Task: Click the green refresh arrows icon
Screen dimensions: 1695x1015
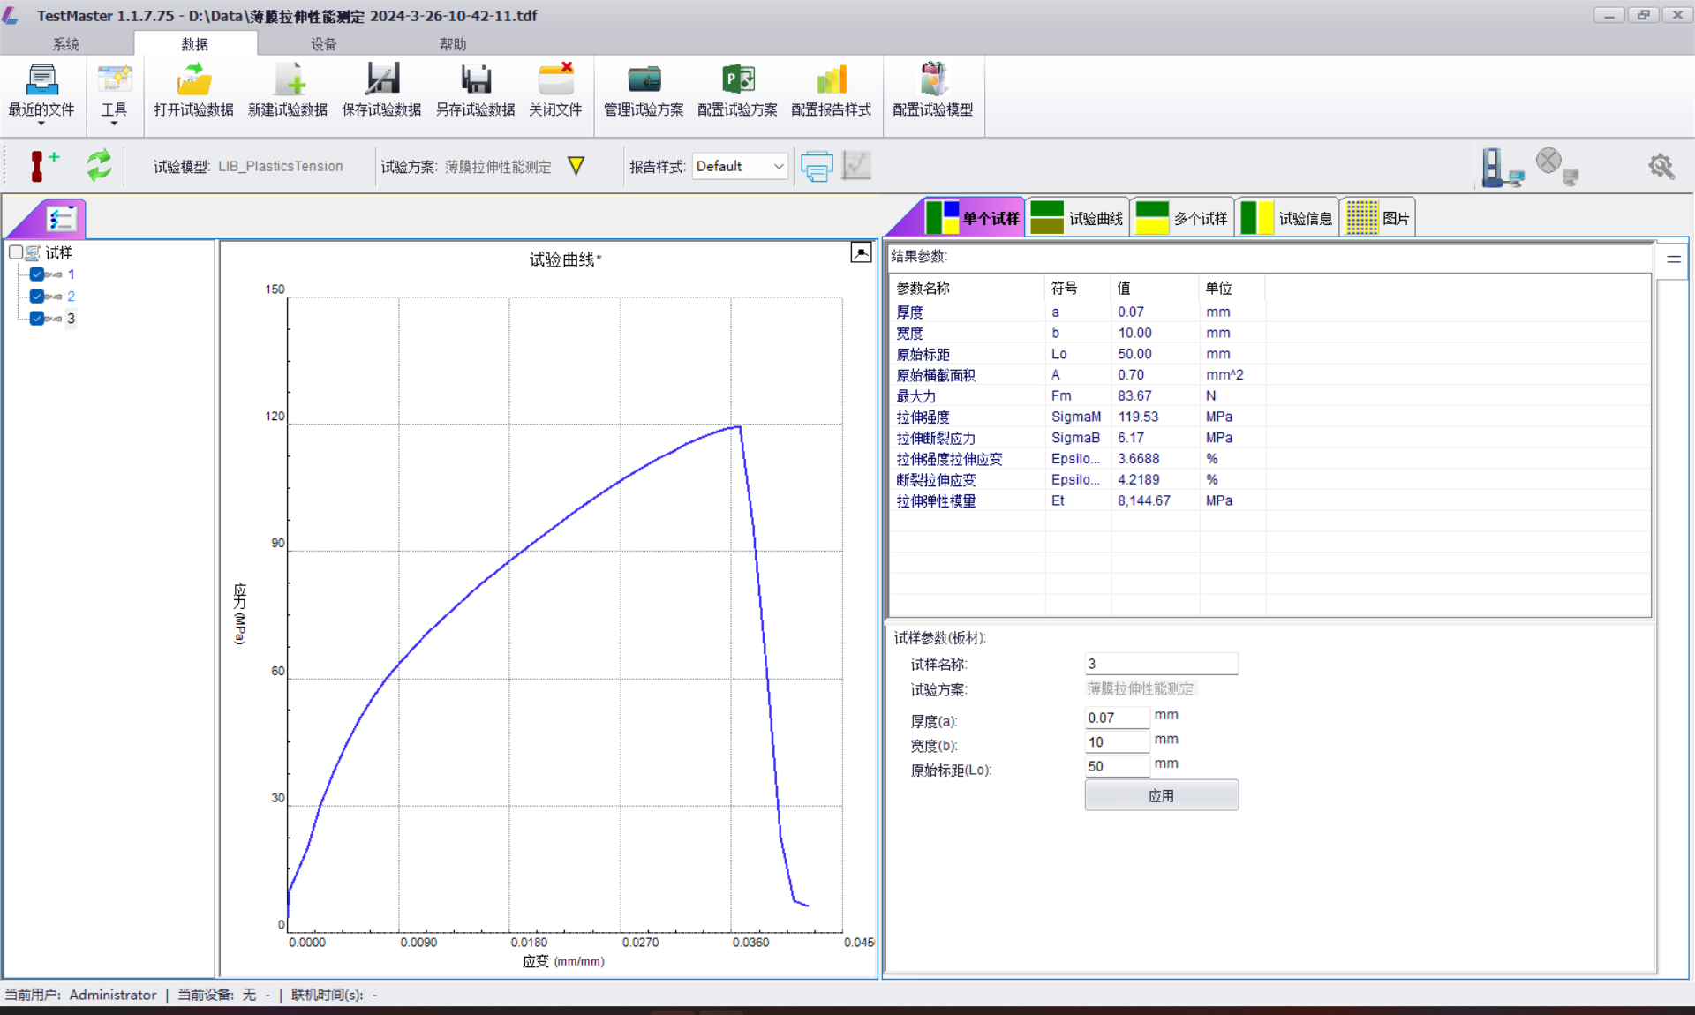Action: tap(99, 165)
